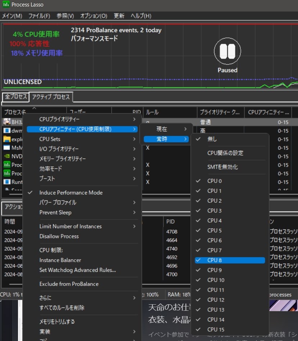Select the explorer folder icon in process list
This screenshot has width=298, height=341.
pos(6,139)
